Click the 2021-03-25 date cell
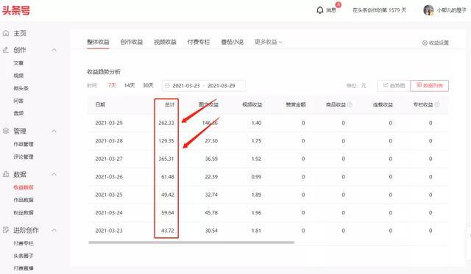Image resolution: width=471 pixels, height=274 pixels. click(109, 195)
